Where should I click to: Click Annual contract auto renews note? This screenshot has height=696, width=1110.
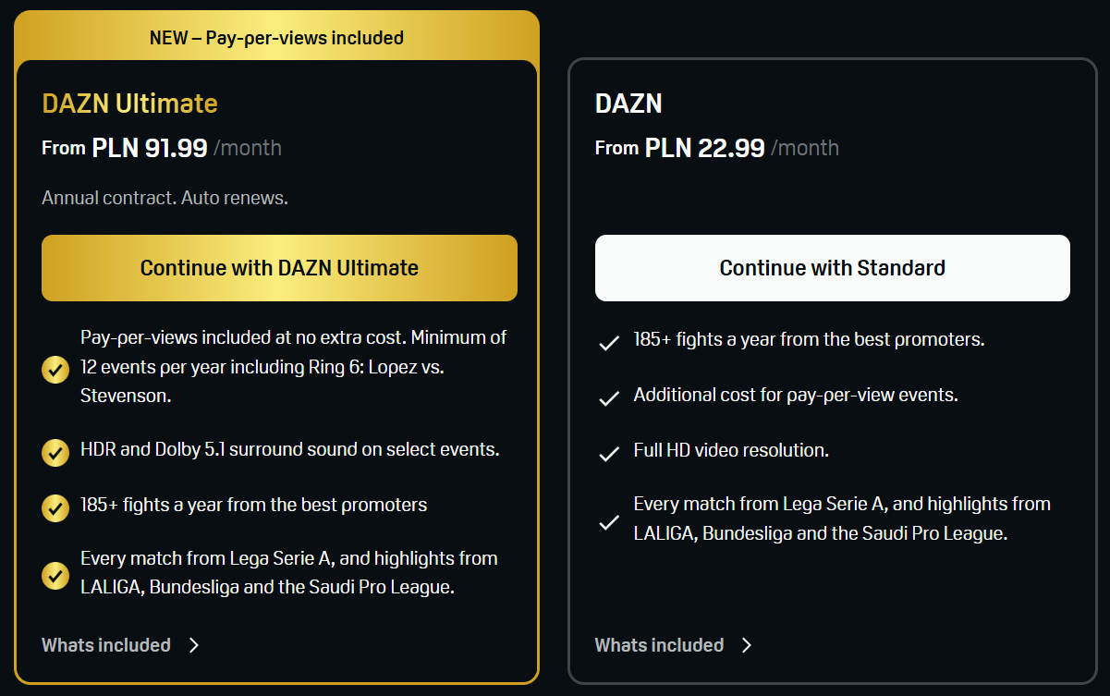tap(165, 198)
